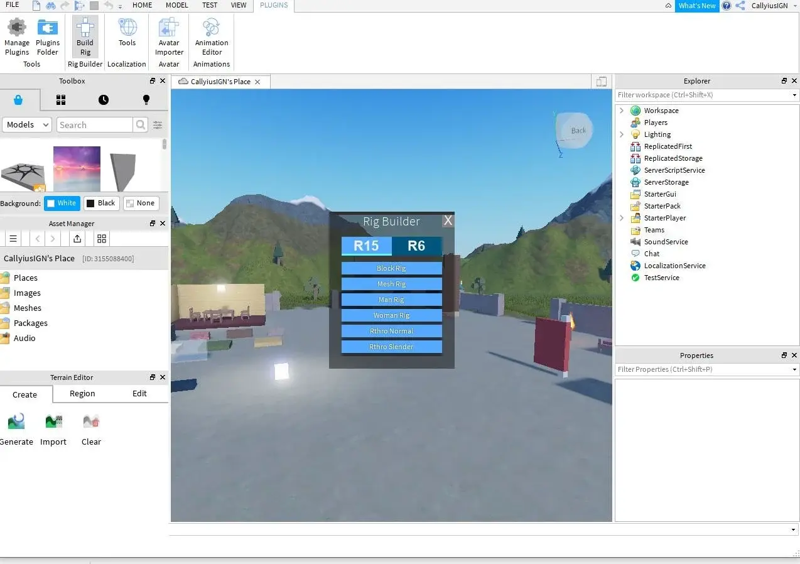Click the Avatar Importer icon

[169, 37]
